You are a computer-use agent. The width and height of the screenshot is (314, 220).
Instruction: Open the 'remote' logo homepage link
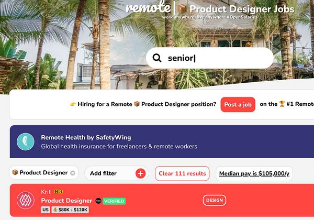point(148,8)
